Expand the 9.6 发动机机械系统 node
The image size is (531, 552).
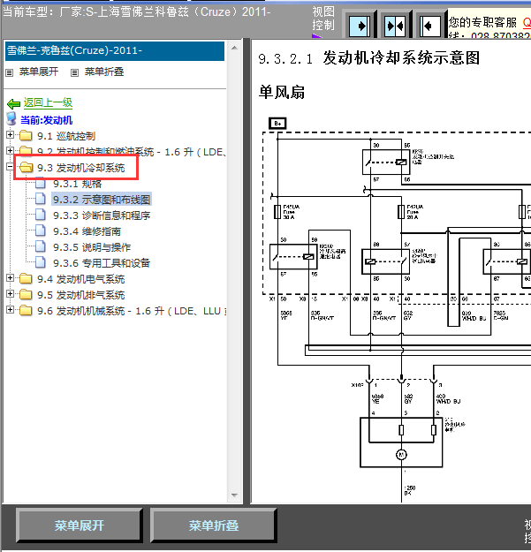coord(10,309)
